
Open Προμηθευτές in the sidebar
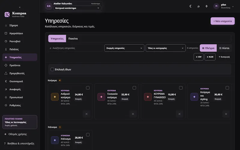pyautogui.click(x=20, y=73)
